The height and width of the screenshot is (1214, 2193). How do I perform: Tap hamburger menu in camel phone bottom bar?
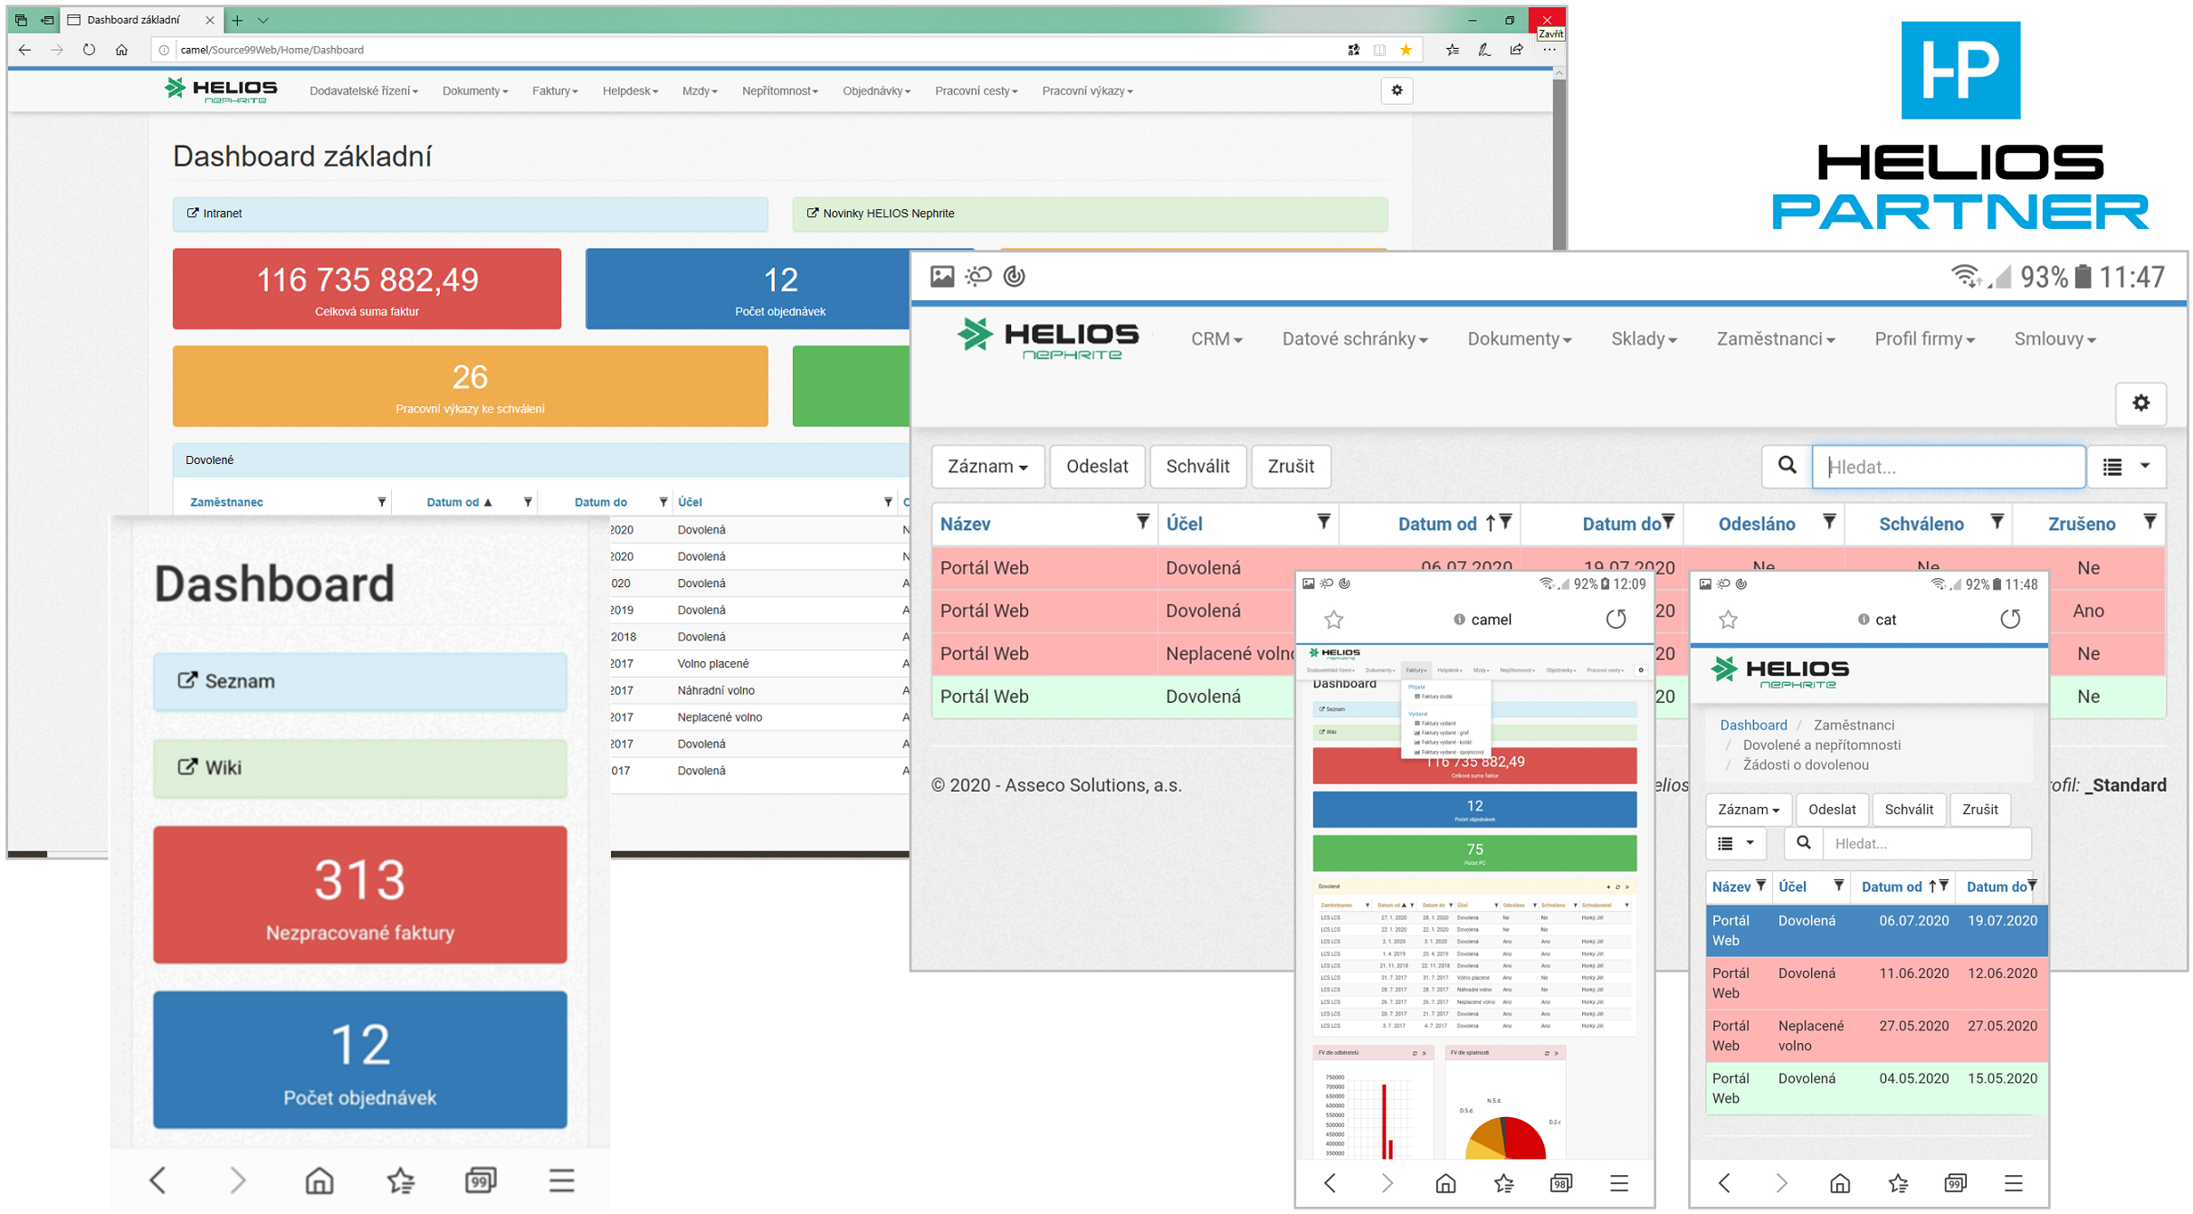tap(1619, 1183)
